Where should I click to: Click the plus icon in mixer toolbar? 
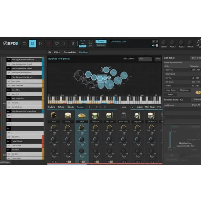(x=89, y=107)
